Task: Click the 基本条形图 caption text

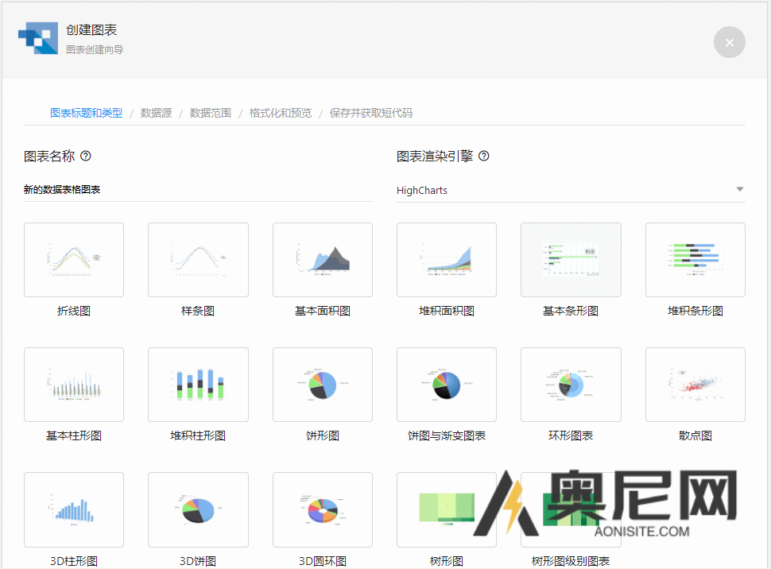Action: click(571, 311)
